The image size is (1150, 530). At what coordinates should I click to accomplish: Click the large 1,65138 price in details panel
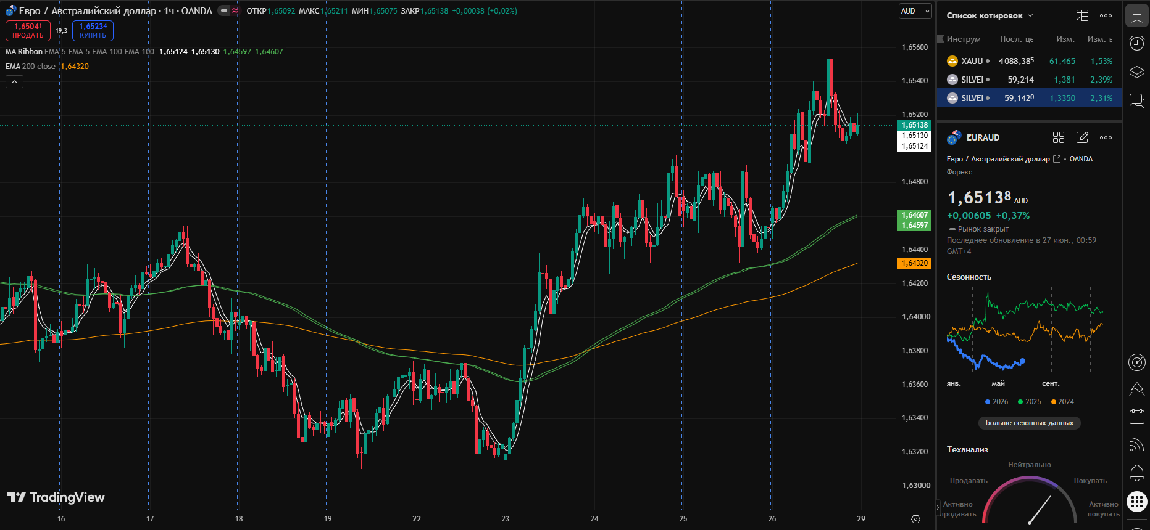(980, 197)
